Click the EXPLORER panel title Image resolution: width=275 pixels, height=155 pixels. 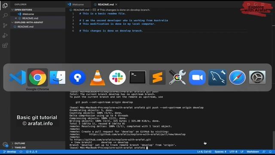20,4
